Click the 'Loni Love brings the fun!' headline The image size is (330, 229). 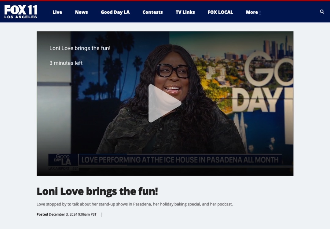(97, 191)
